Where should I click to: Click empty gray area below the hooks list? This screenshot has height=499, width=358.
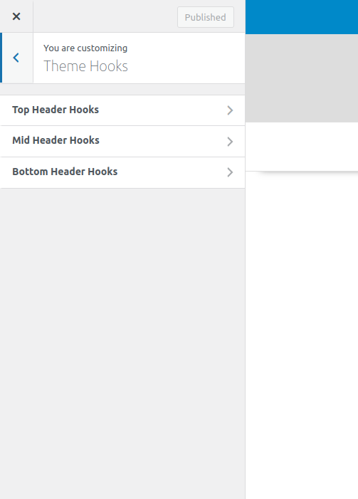point(122,344)
